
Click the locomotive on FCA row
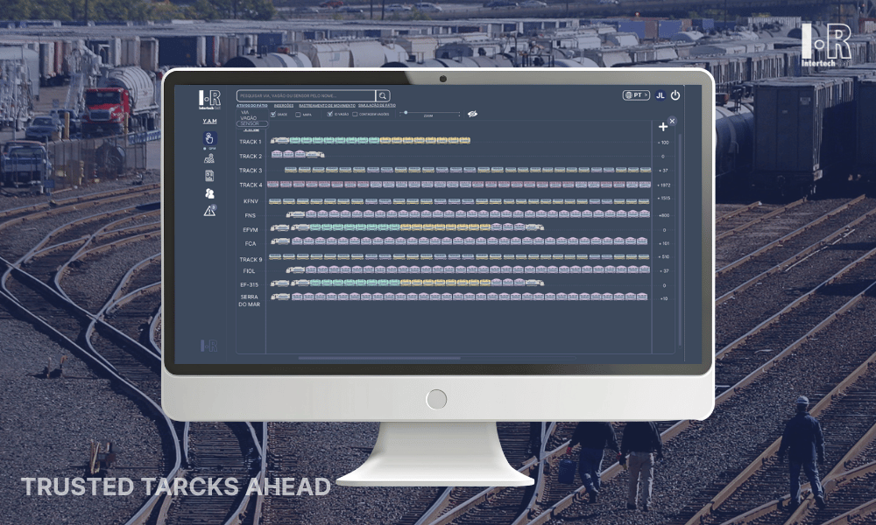280,241
